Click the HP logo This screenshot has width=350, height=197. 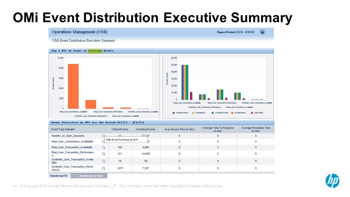[332, 181]
